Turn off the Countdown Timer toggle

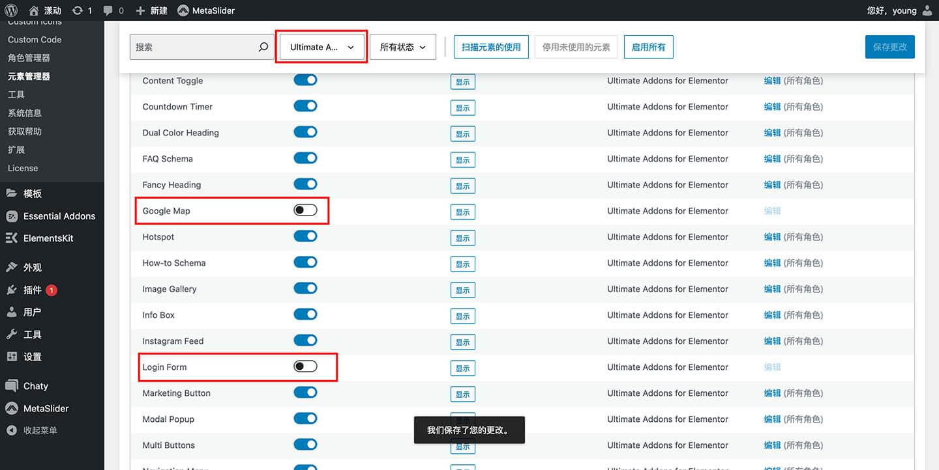(305, 105)
